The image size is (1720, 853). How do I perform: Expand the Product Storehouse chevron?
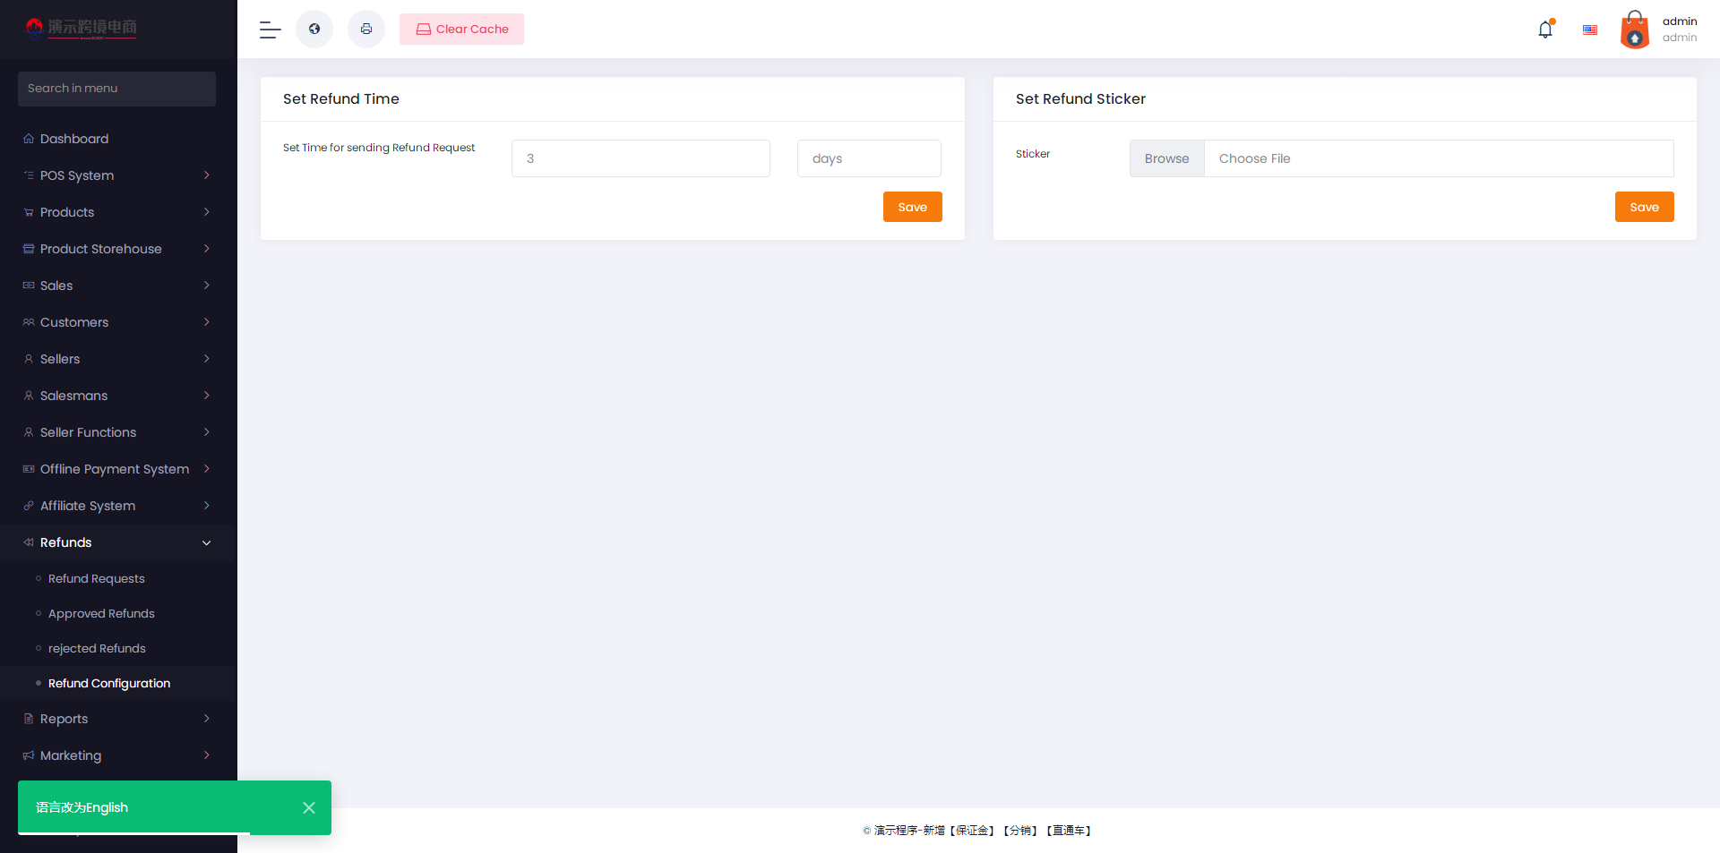207,249
